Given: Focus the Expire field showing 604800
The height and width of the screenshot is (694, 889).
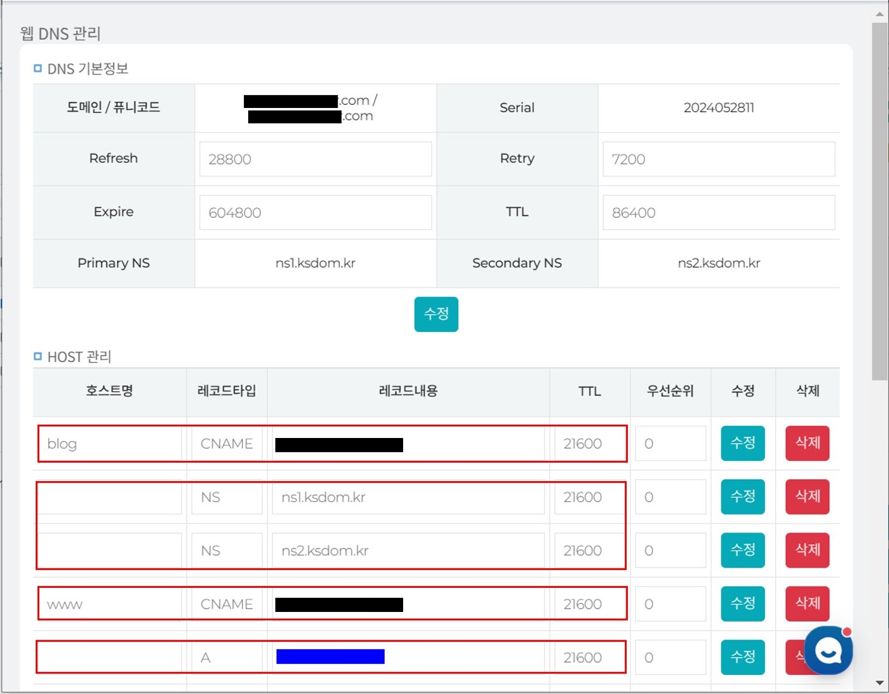Looking at the screenshot, I should pos(315,213).
